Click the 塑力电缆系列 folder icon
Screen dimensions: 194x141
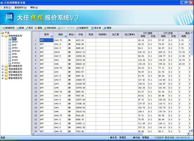click(6, 66)
